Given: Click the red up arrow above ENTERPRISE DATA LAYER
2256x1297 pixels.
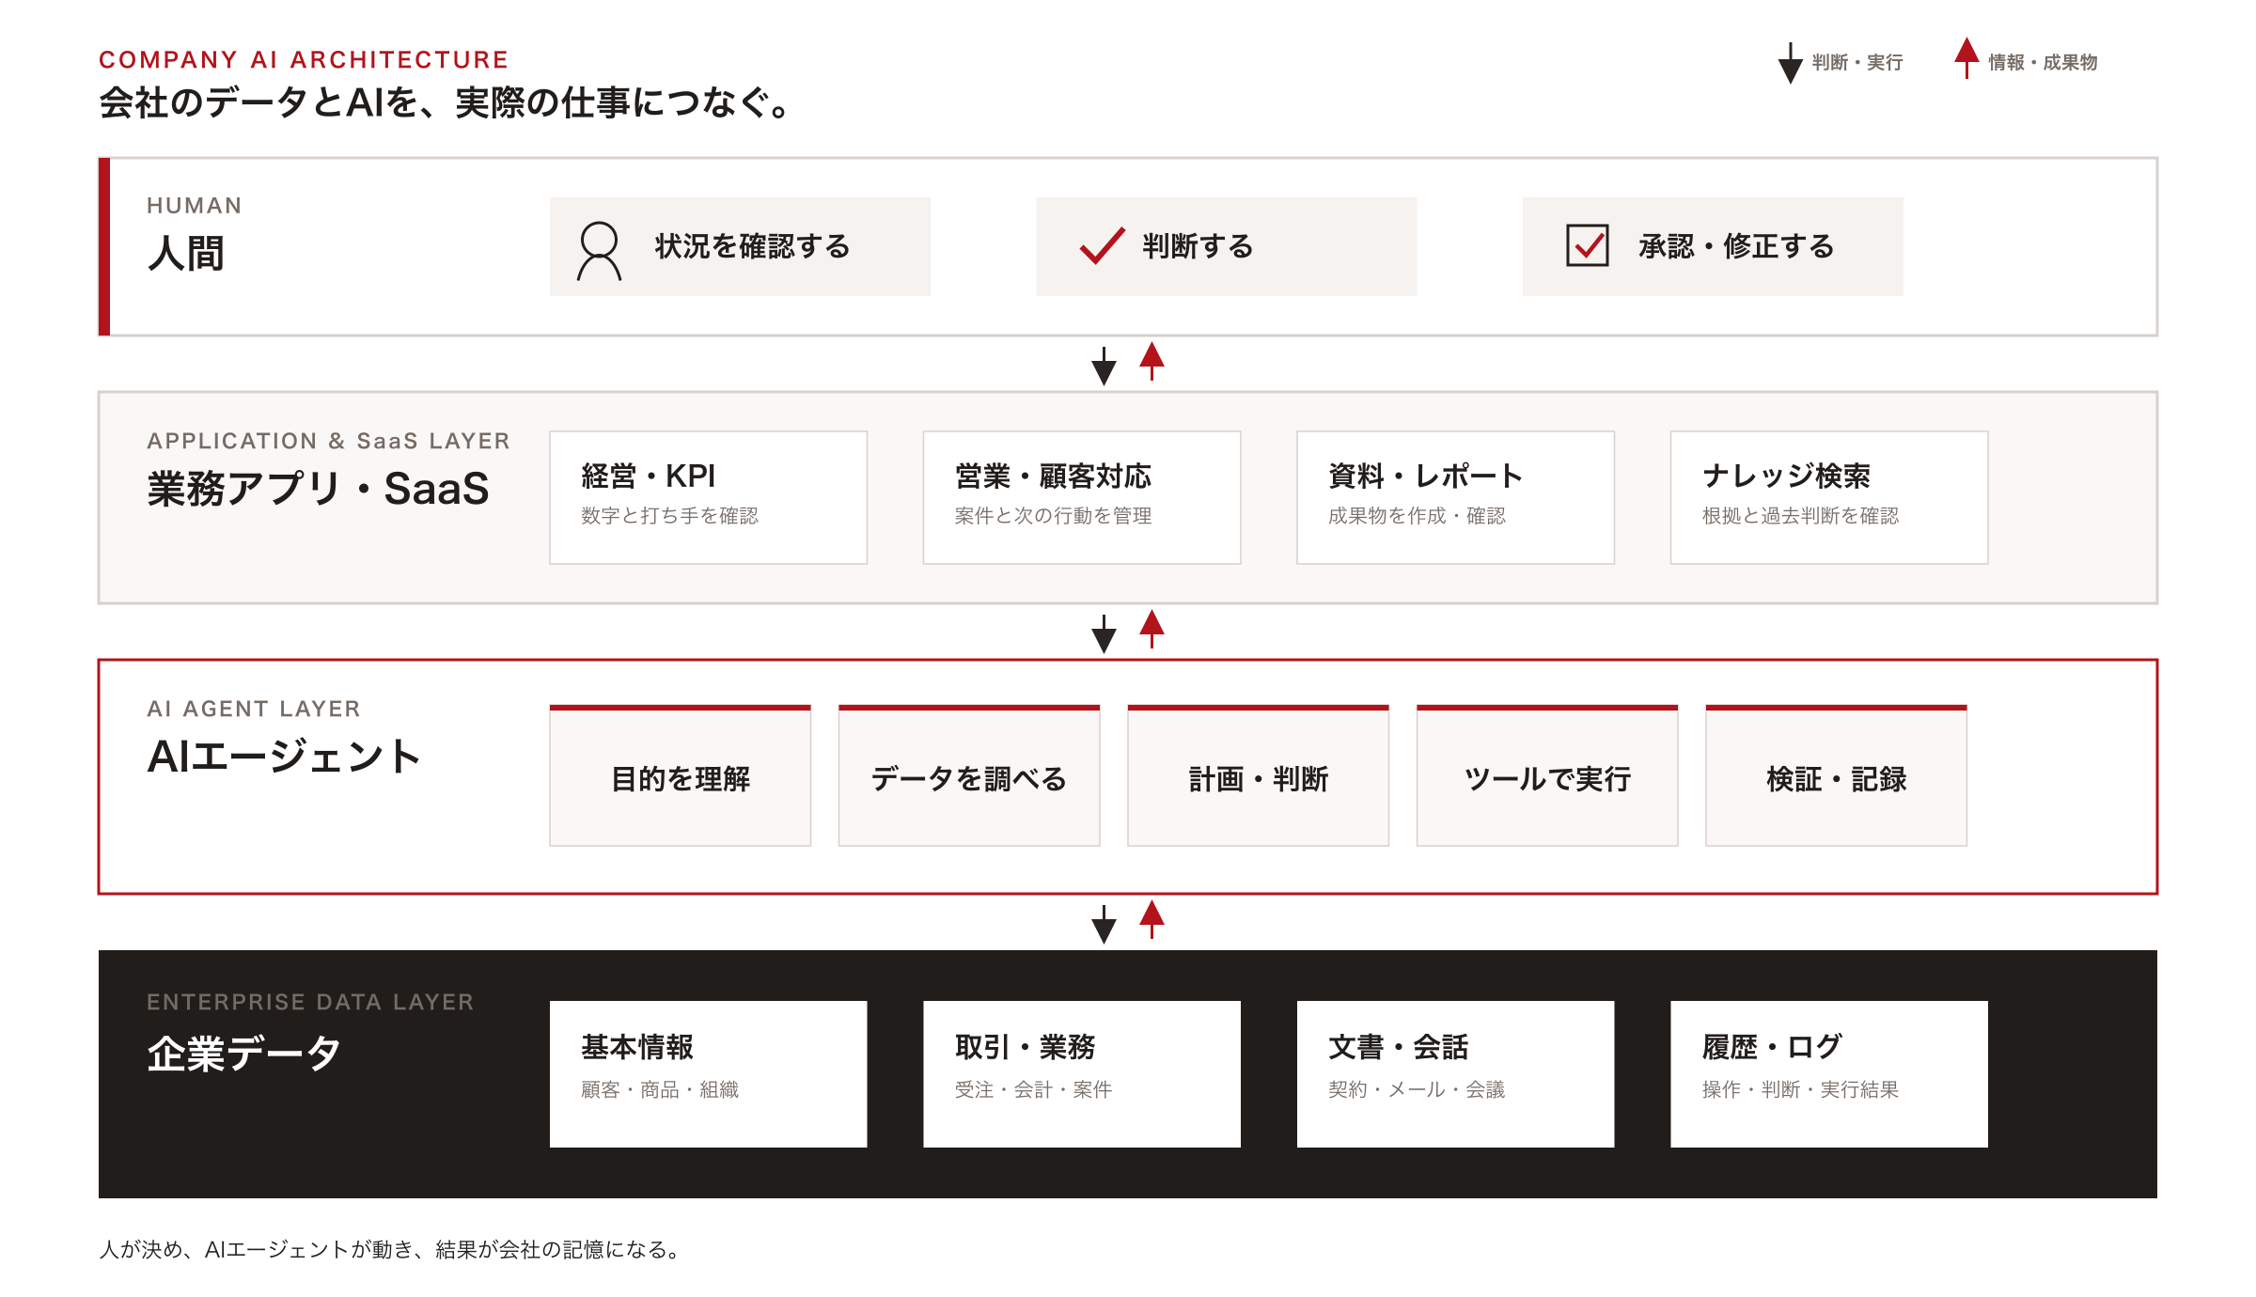Looking at the screenshot, I should [x=1151, y=919].
